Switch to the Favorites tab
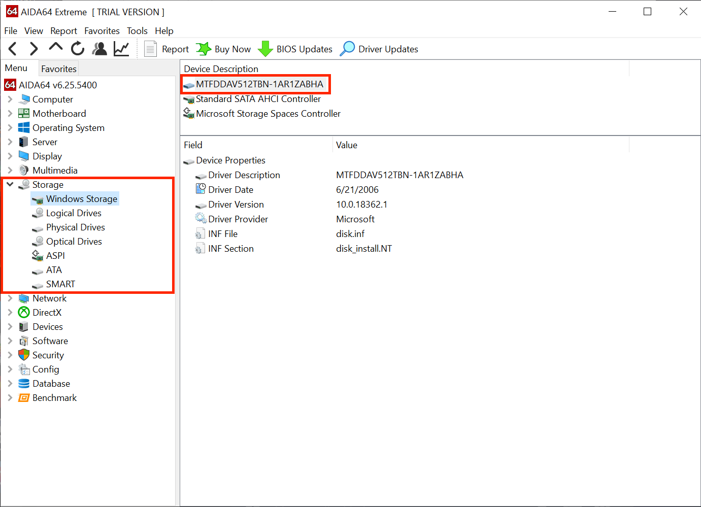The image size is (701, 507). [x=59, y=69]
